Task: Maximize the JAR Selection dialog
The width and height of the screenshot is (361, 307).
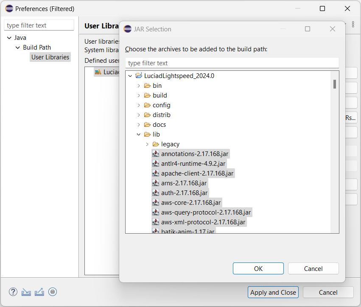Action: [x=308, y=29]
